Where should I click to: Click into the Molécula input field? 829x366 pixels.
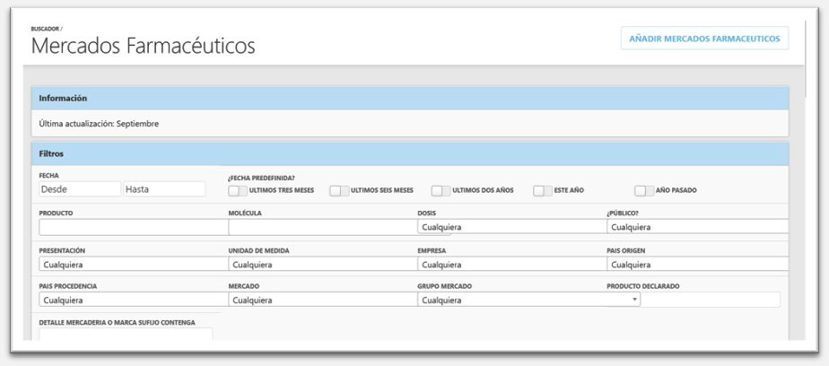click(x=321, y=227)
